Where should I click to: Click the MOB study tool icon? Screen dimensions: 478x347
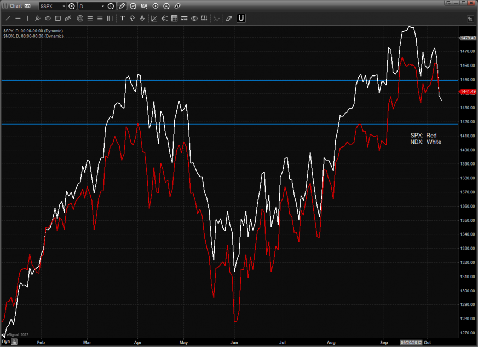[185, 19]
